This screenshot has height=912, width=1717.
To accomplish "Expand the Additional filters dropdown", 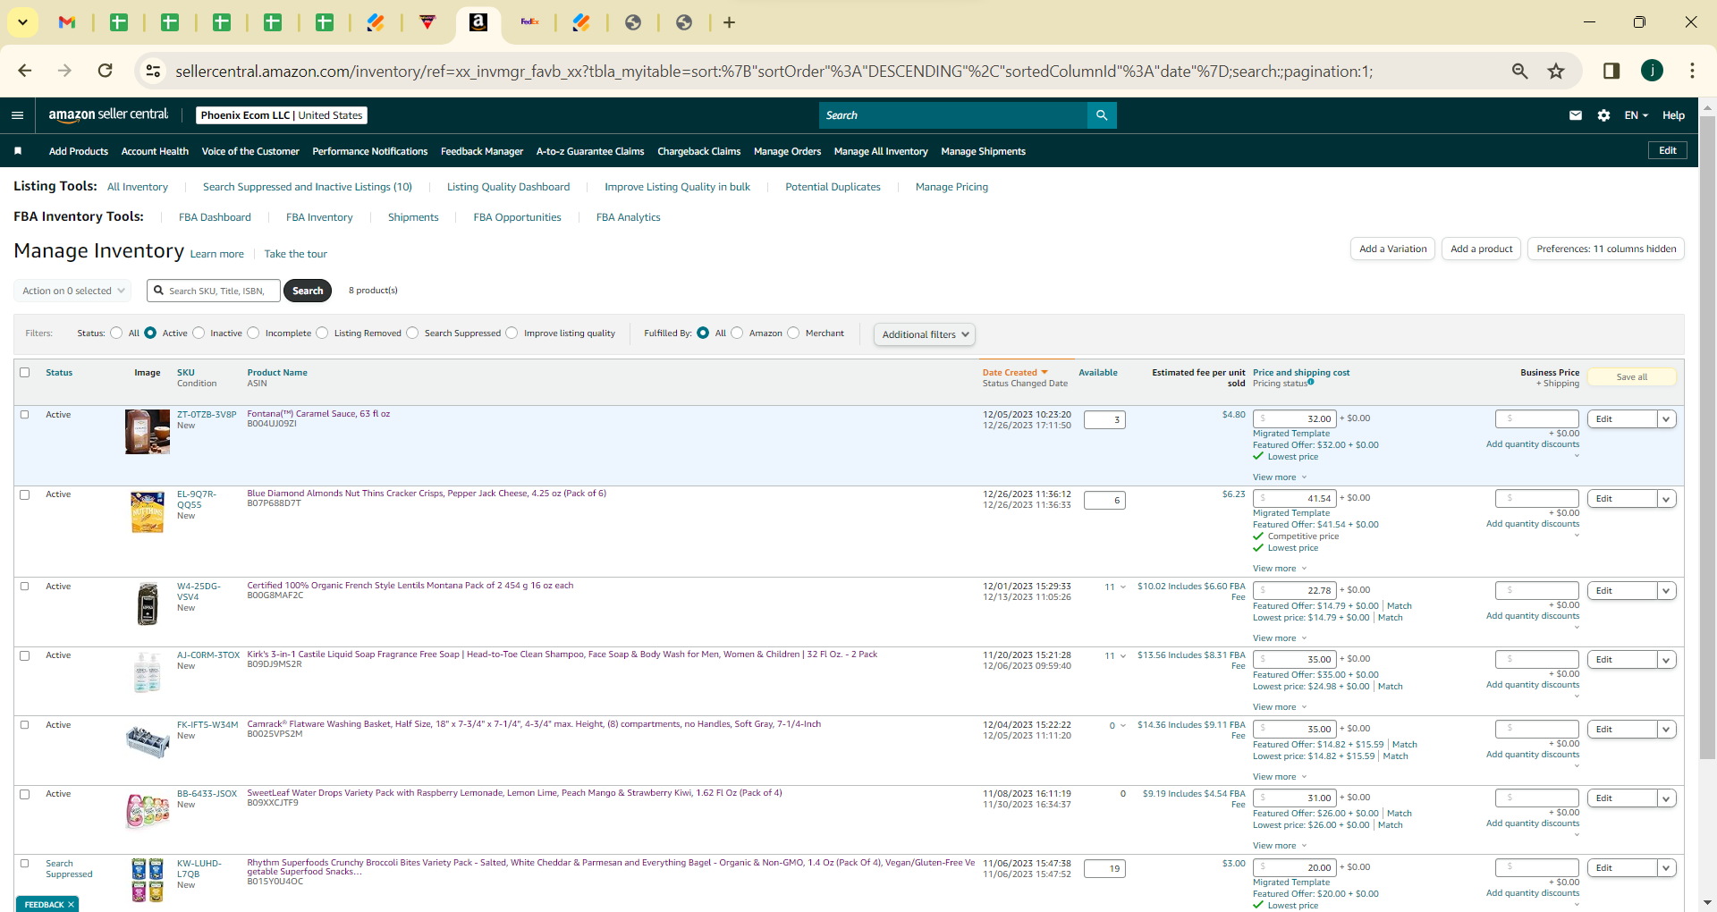I will (x=925, y=334).
